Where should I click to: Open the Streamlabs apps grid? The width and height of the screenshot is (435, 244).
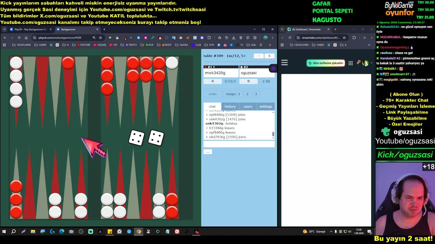pyautogui.click(x=351, y=63)
